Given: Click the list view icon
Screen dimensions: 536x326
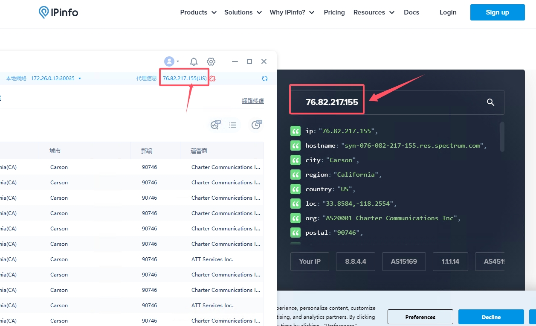Looking at the screenshot, I should pyautogui.click(x=233, y=125).
